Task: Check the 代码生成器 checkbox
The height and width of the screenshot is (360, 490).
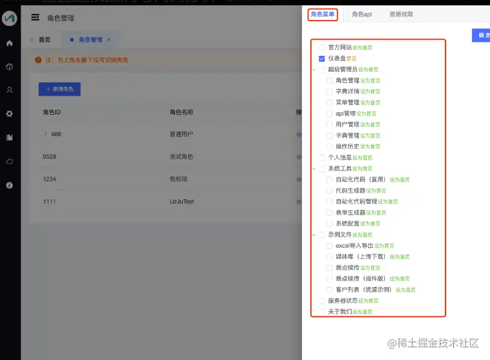Action: (329, 191)
